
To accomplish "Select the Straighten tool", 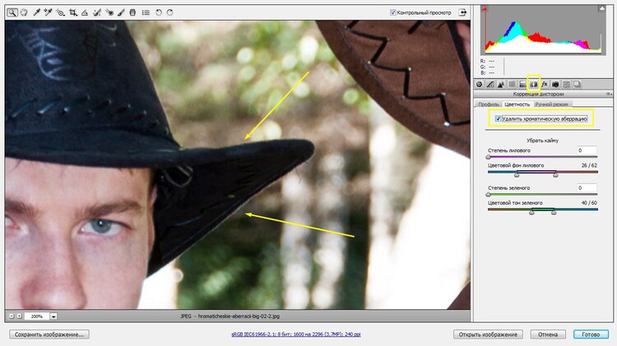I will (85, 12).
